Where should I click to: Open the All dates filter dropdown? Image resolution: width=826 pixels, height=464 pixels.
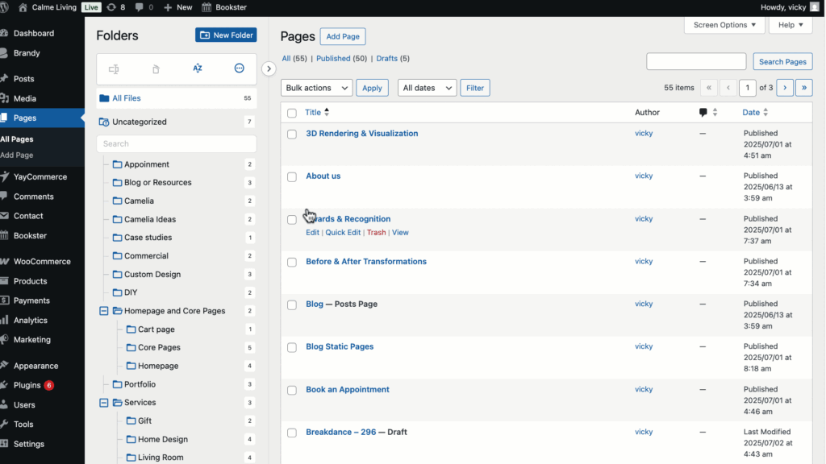[x=426, y=87]
